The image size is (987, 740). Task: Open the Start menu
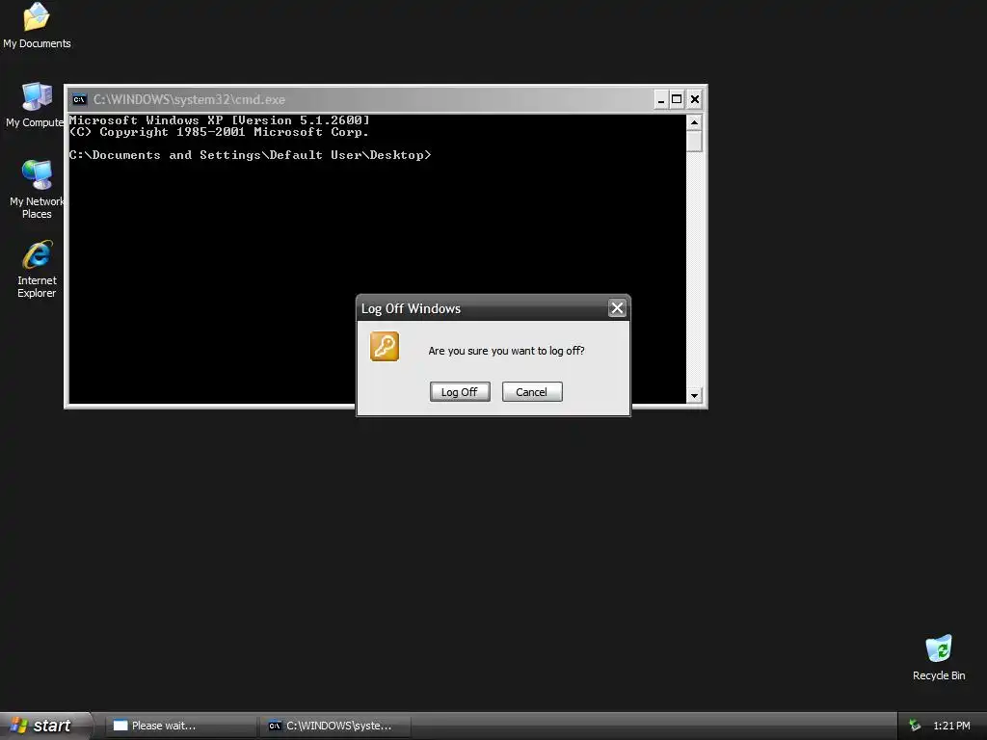(x=46, y=726)
